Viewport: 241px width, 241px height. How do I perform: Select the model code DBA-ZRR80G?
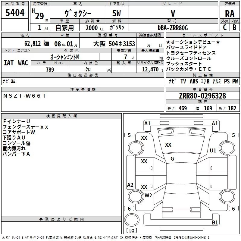(x=173, y=28)
